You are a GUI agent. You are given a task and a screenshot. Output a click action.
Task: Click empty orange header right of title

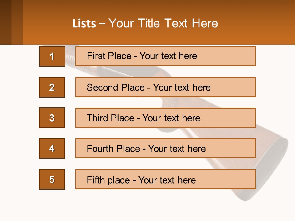click(258, 23)
